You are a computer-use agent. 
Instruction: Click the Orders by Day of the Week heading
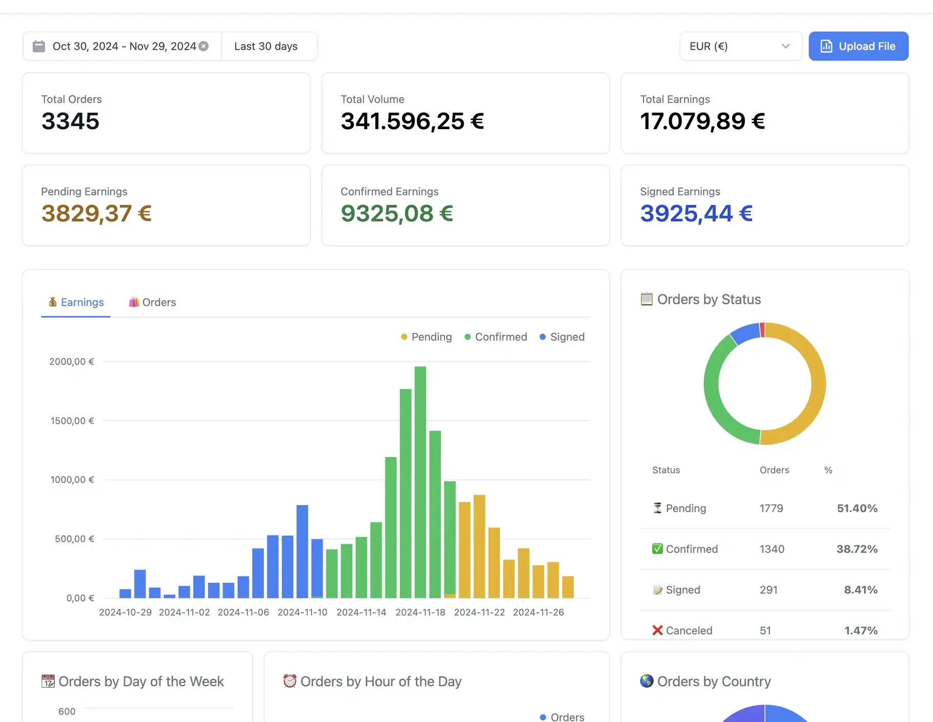tap(141, 682)
